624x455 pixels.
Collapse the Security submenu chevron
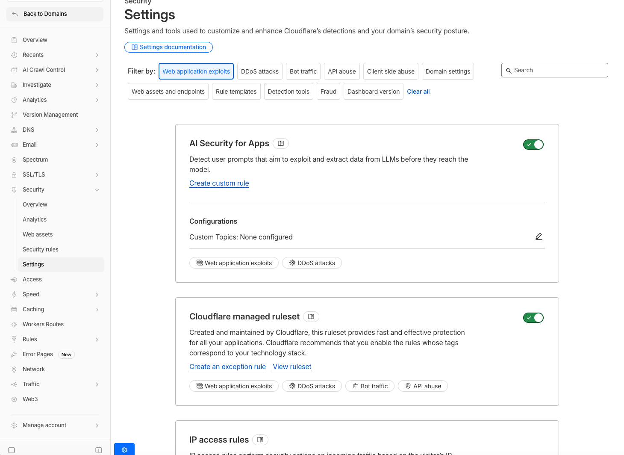97,189
